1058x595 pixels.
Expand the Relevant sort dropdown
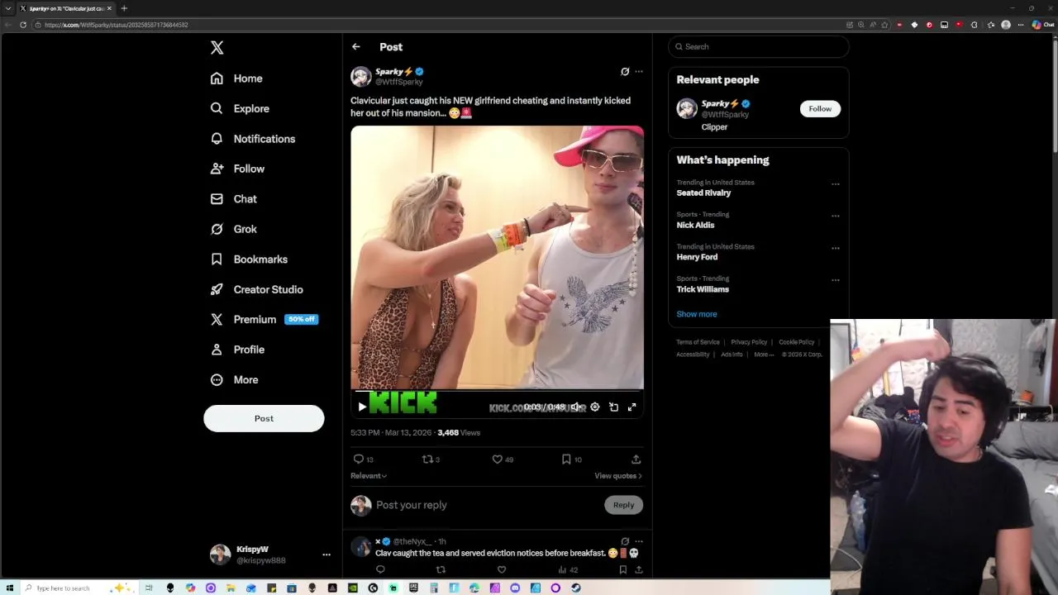(x=369, y=476)
